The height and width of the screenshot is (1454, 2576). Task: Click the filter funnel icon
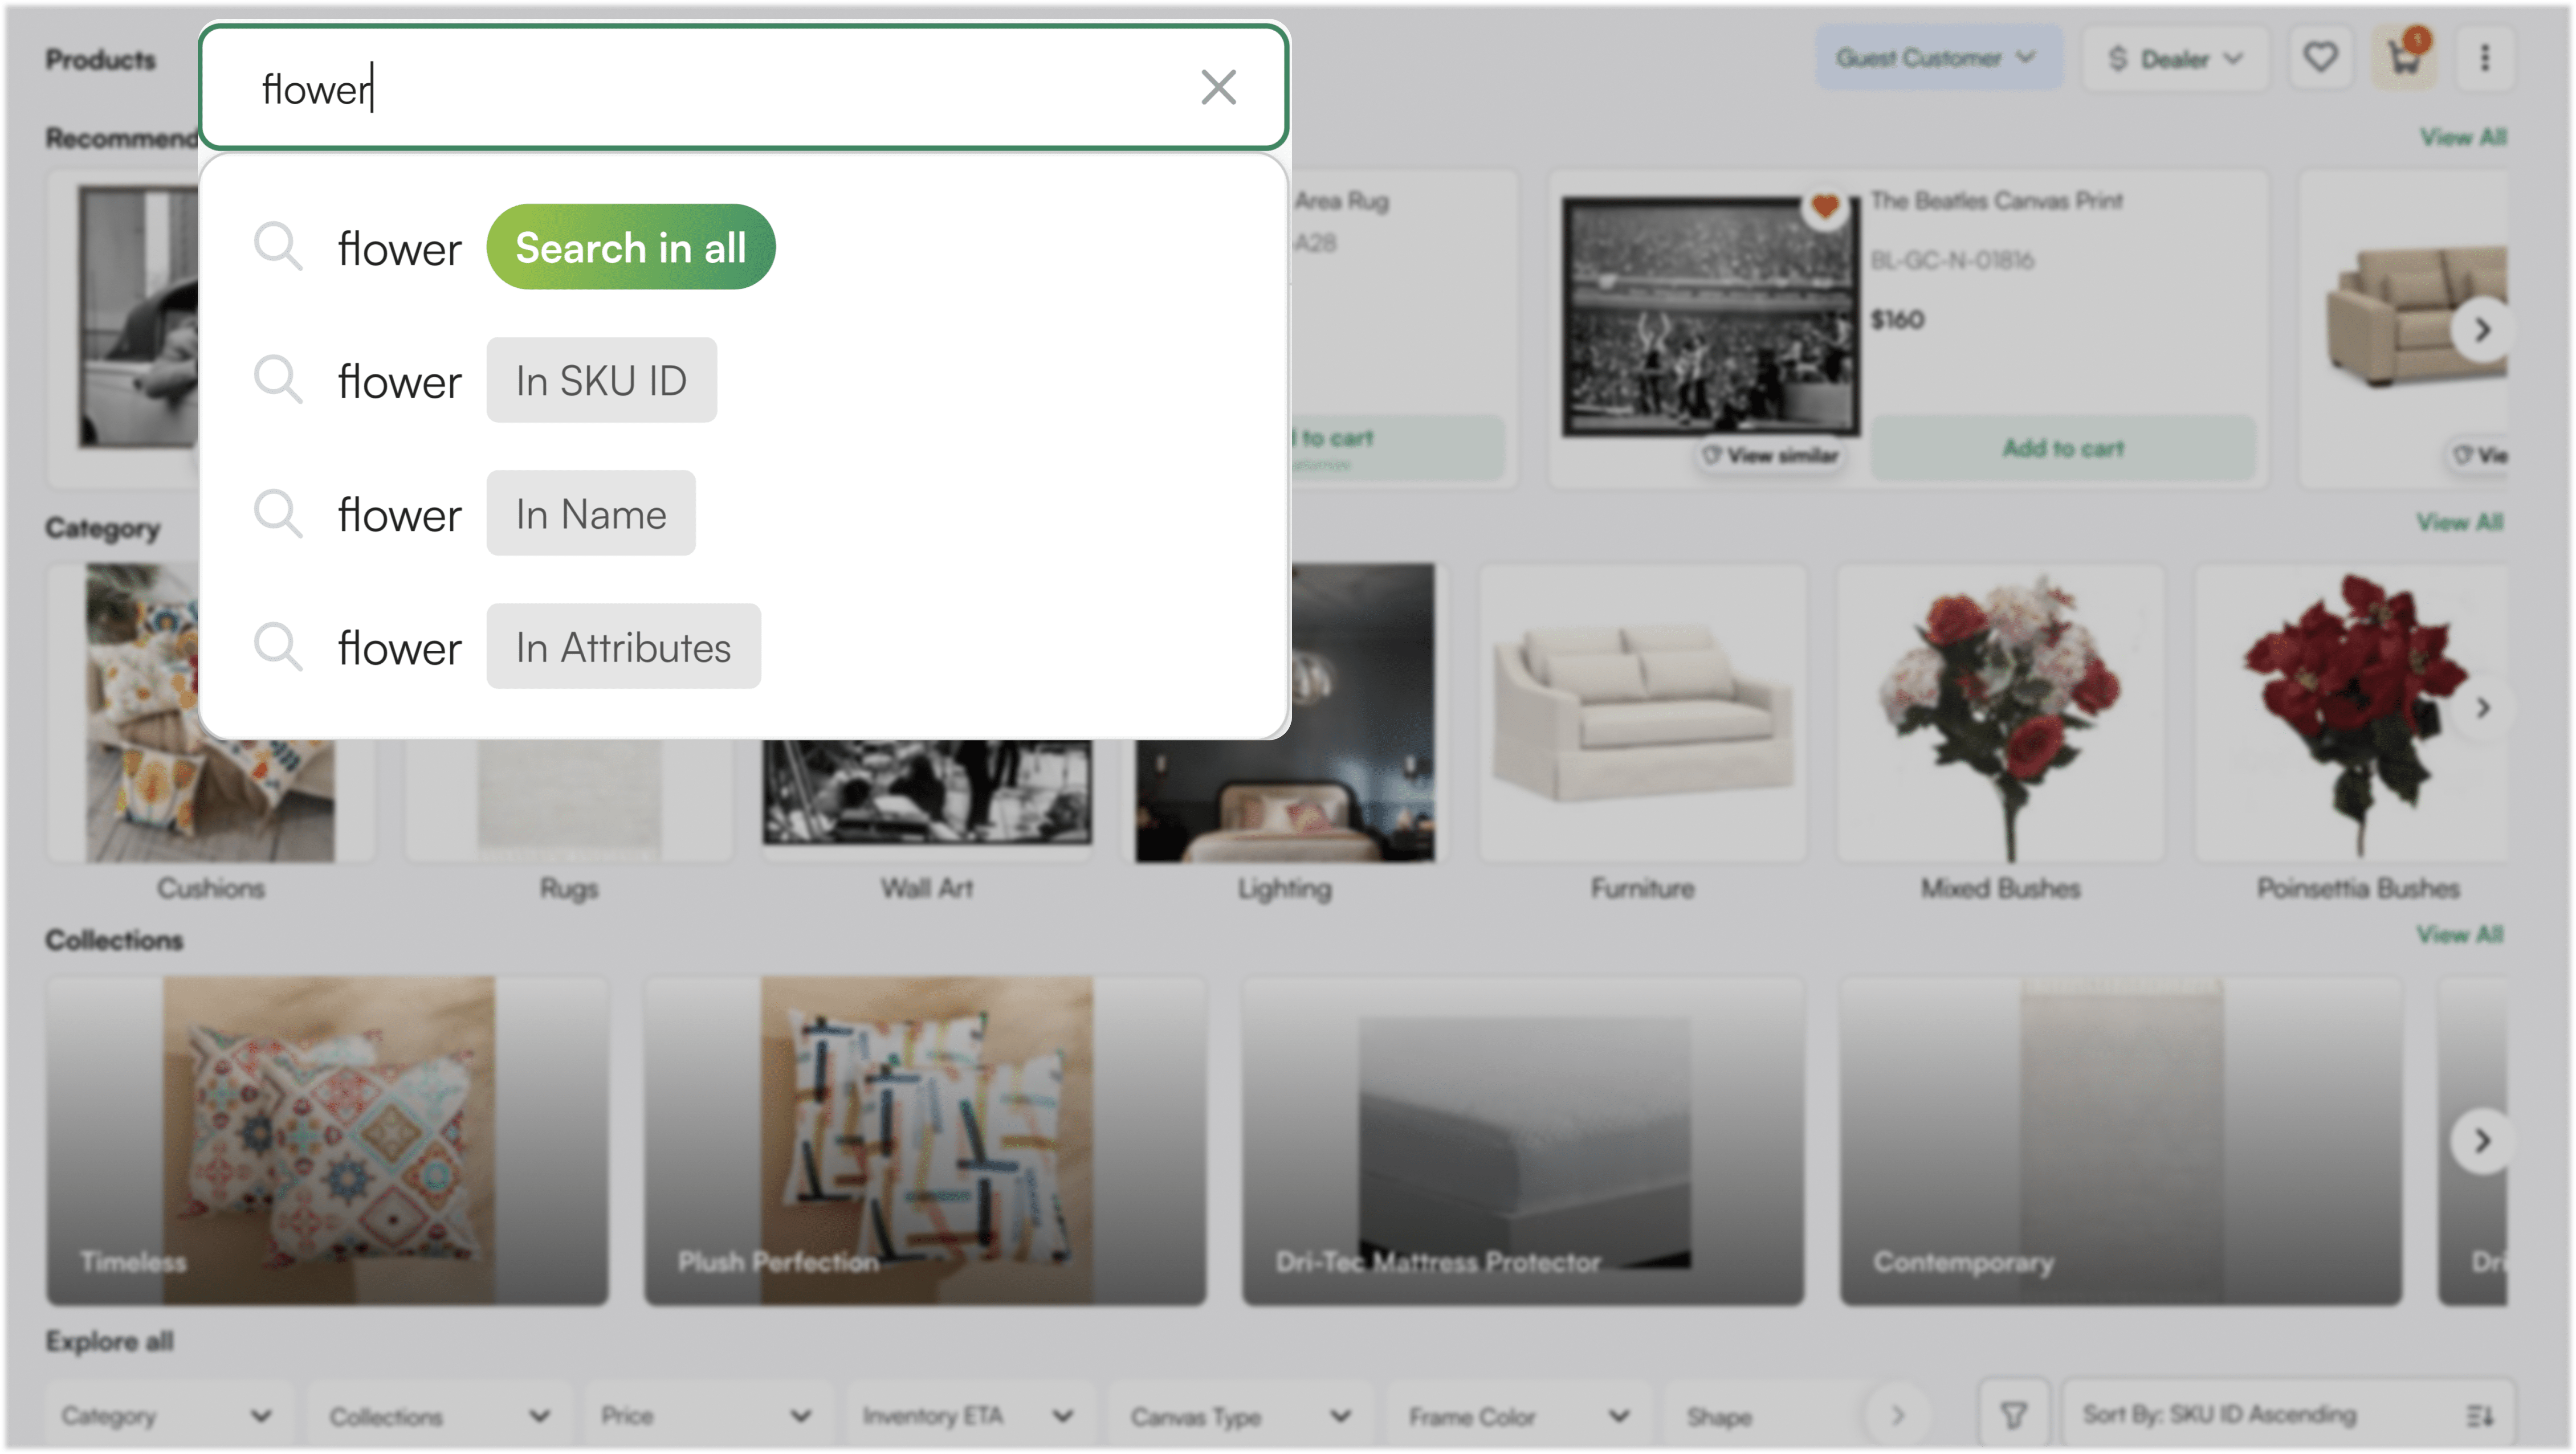click(2013, 1415)
